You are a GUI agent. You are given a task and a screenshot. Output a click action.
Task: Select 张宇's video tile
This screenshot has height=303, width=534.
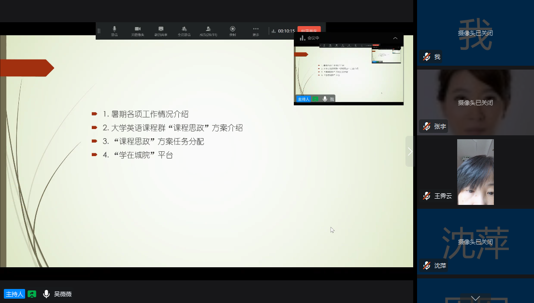(x=476, y=102)
